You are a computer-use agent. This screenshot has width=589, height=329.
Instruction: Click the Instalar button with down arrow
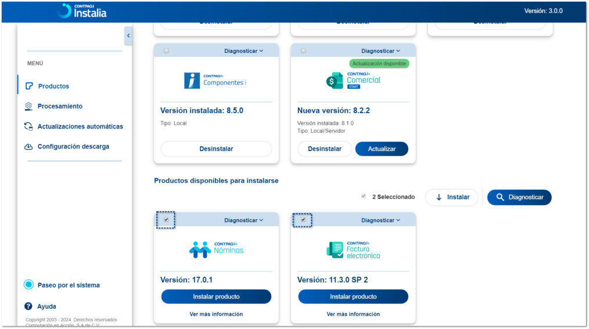(x=452, y=197)
